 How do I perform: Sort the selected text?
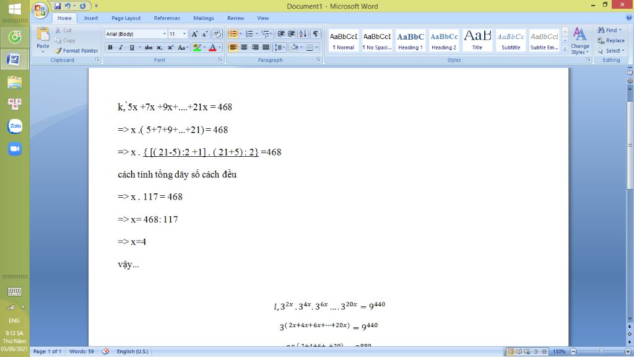tap(303, 34)
